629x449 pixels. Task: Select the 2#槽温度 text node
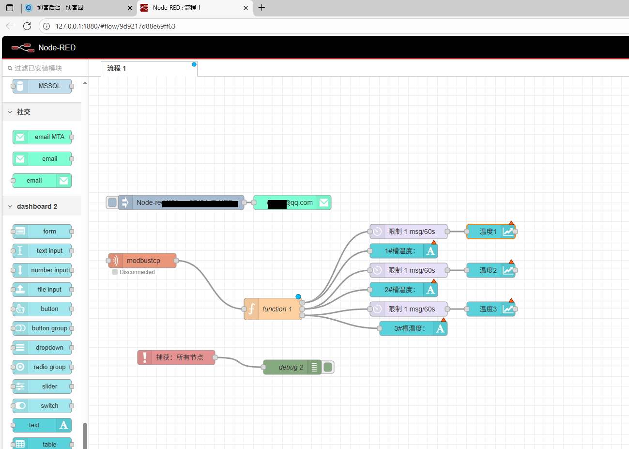click(404, 290)
